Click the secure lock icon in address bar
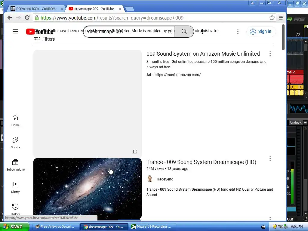The width and height of the screenshot is (308, 231). 37,18
